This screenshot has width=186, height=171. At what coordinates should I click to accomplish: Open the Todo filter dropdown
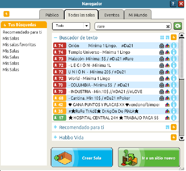click(x=71, y=26)
